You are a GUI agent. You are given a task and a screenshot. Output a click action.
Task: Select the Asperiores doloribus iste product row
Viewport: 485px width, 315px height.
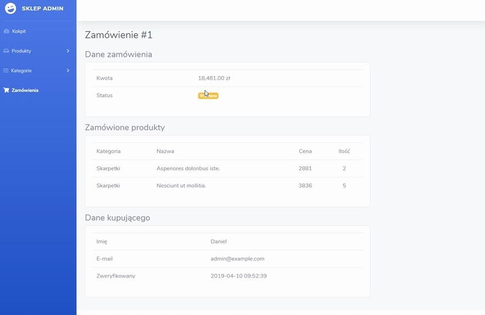point(188,169)
